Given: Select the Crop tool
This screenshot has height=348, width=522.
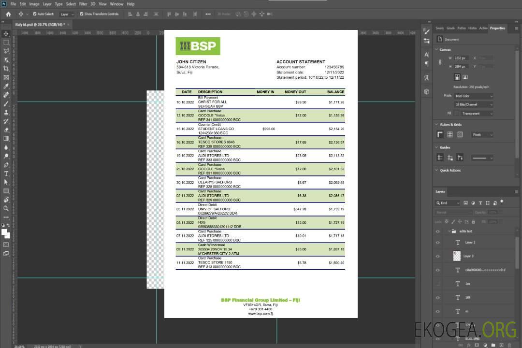Looking at the screenshot, I should [6, 69].
